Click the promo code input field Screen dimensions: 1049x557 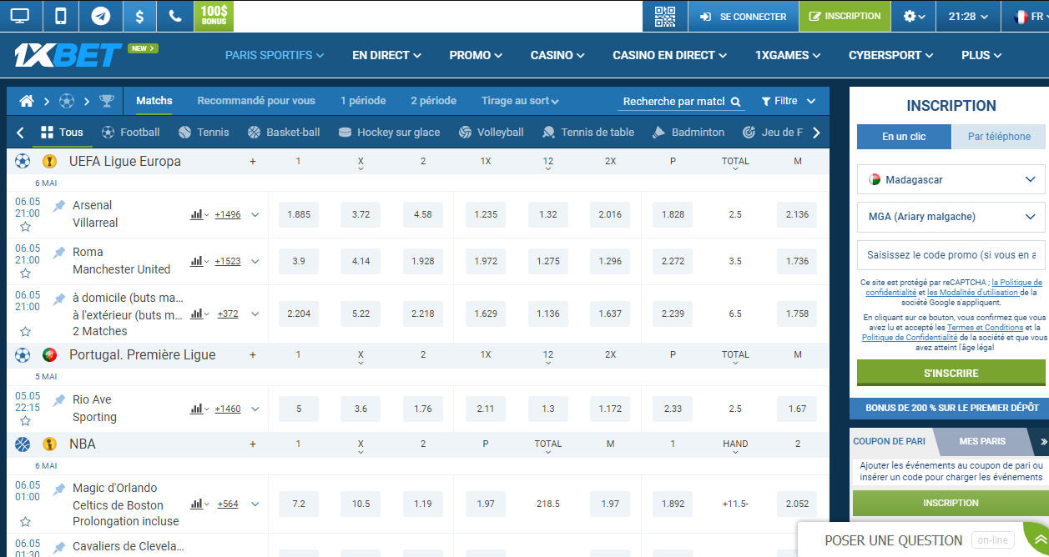click(x=951, y=255)
